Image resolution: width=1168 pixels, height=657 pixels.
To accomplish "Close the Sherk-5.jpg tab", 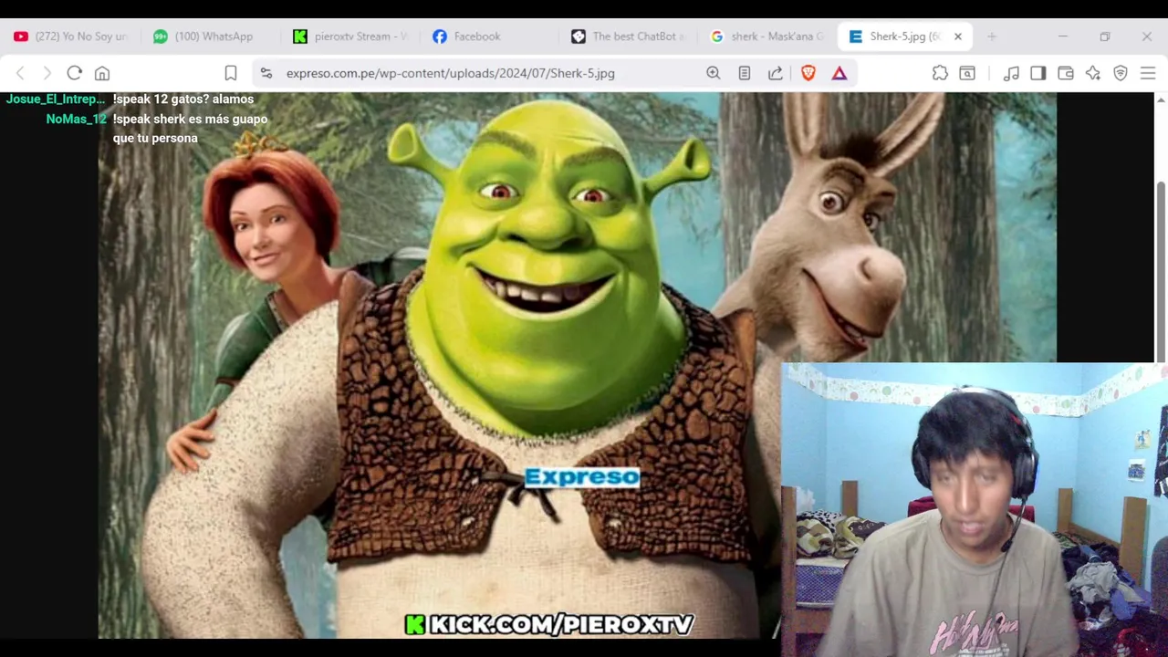I will coord(958,36).
